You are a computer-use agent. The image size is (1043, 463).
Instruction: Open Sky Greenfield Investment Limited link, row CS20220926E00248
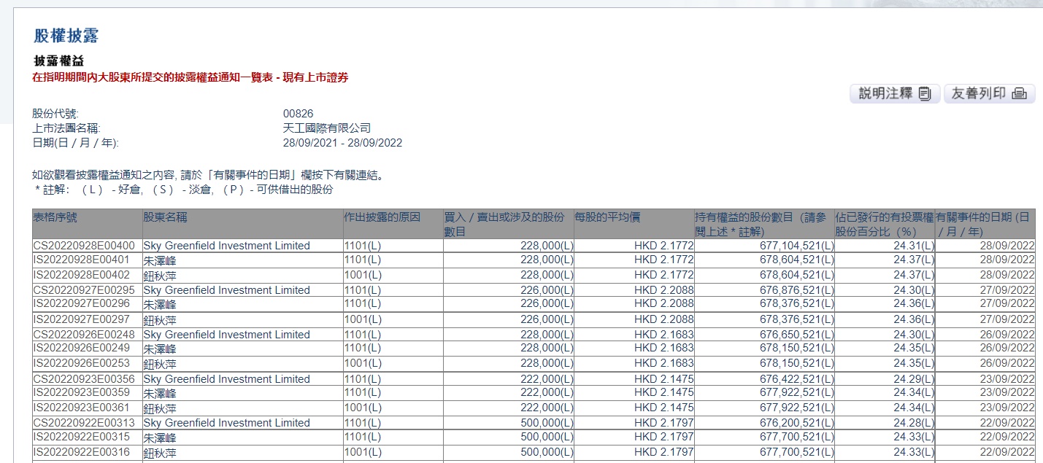[226, 335]
